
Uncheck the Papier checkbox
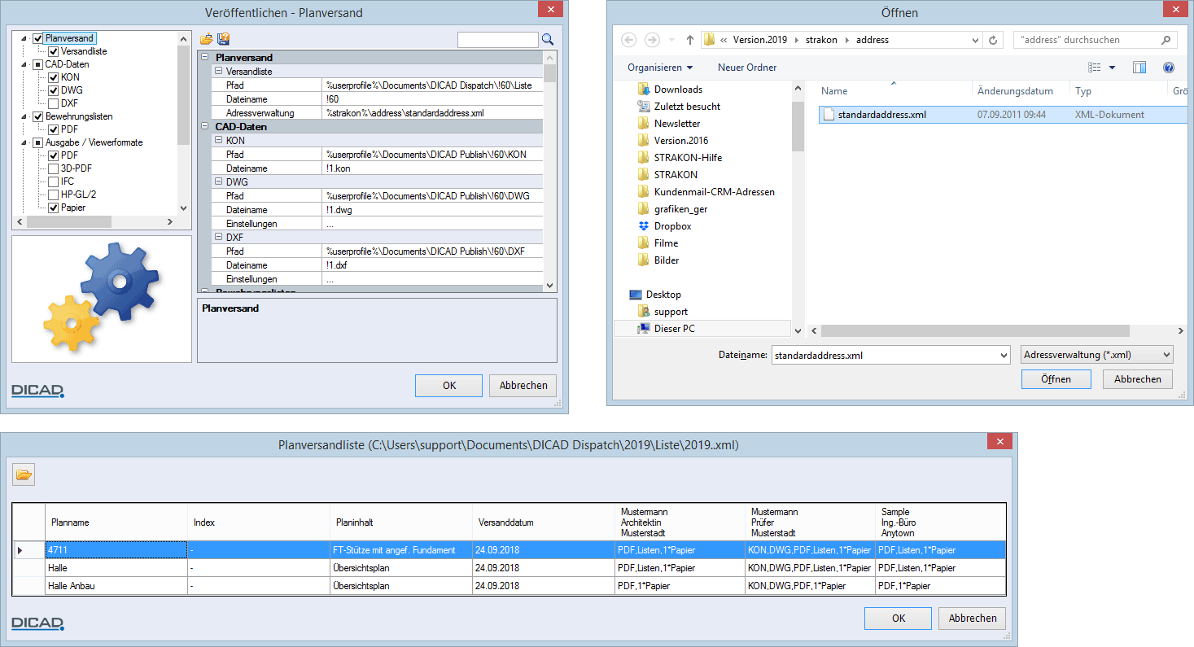point(54,208)
